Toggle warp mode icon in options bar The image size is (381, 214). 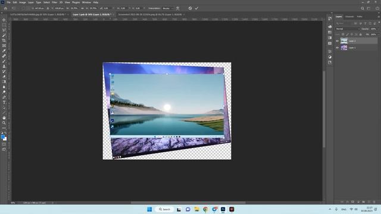click(x=178, y=8)
